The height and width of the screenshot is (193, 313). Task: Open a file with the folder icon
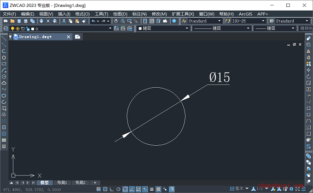(x=12, y=21)
